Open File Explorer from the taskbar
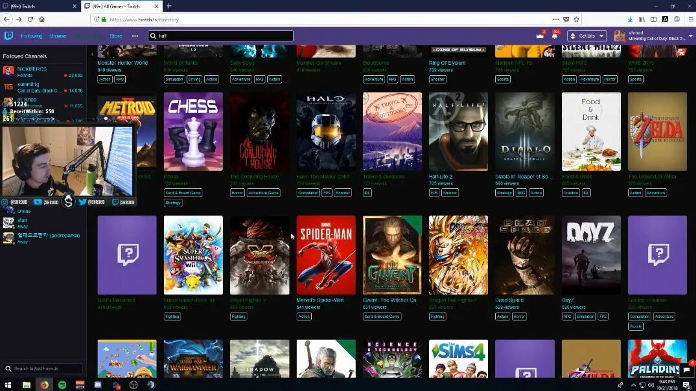 27,385
